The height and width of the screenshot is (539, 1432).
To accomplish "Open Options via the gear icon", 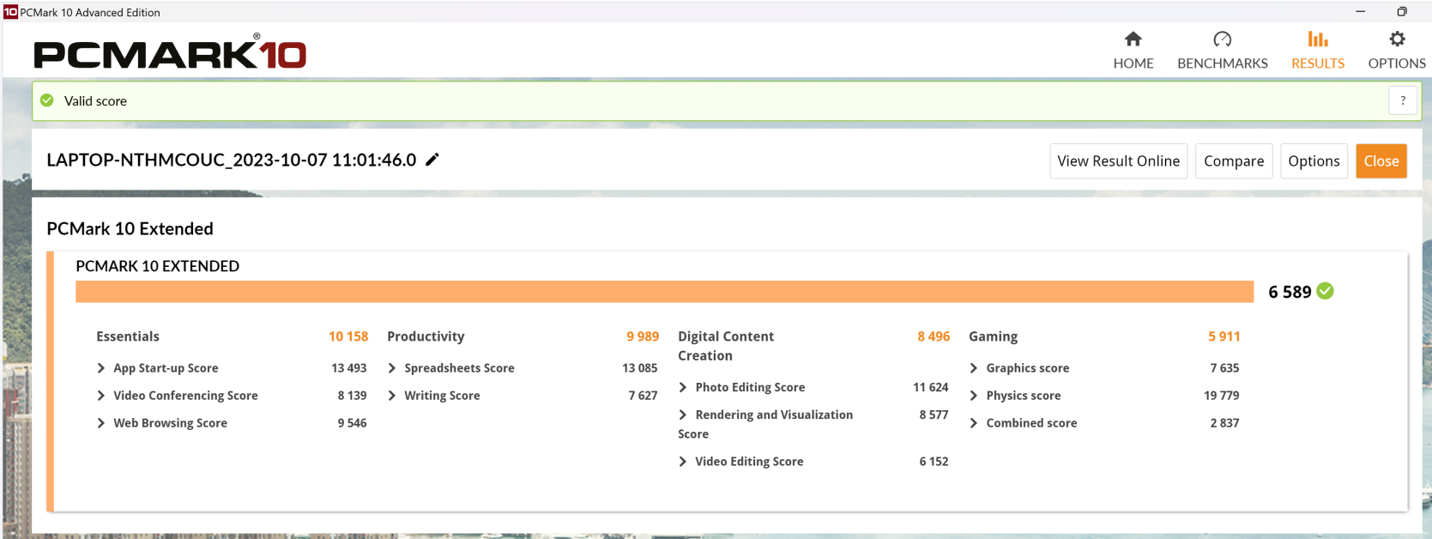I will click(x=1397, y=39).
